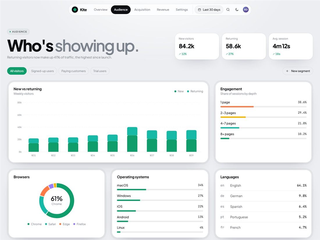The height and width of the screenshot is (240, 320).
Task: Toggle the Returning series legend
Action: pyautogui.click(x=195, y=91)
